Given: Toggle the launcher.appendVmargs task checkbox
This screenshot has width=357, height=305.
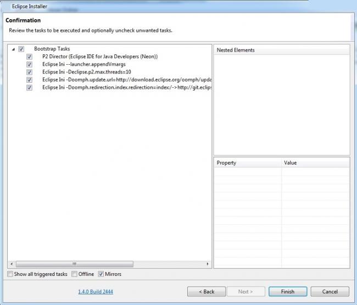Looking at the screenshot, I should (29, 64).
